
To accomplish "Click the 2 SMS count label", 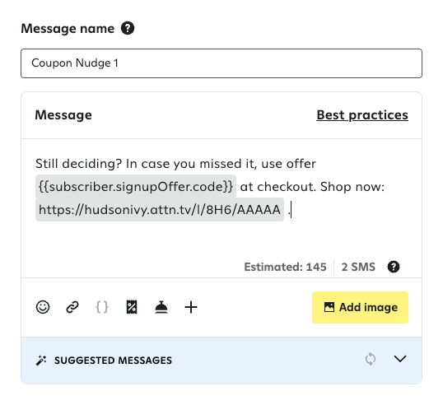I will point(358,267).
